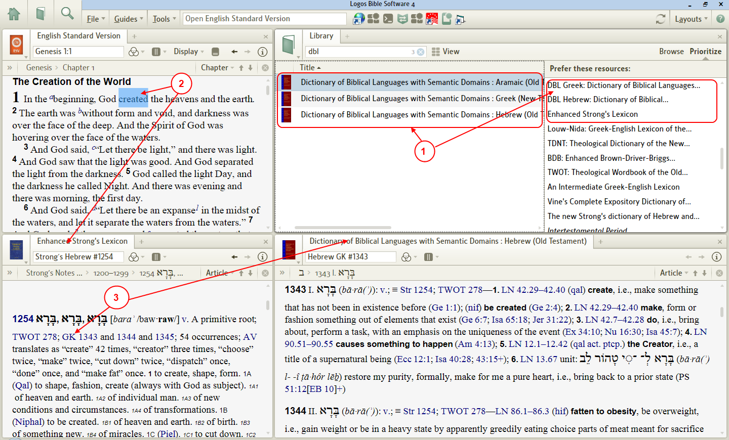Click the flag shortcut icon in toolbar
The height and width of the screenshot is (440, 729).
pos(432,19)
